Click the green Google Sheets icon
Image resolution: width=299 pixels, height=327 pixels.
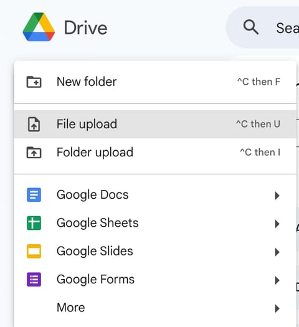(34, 223)
